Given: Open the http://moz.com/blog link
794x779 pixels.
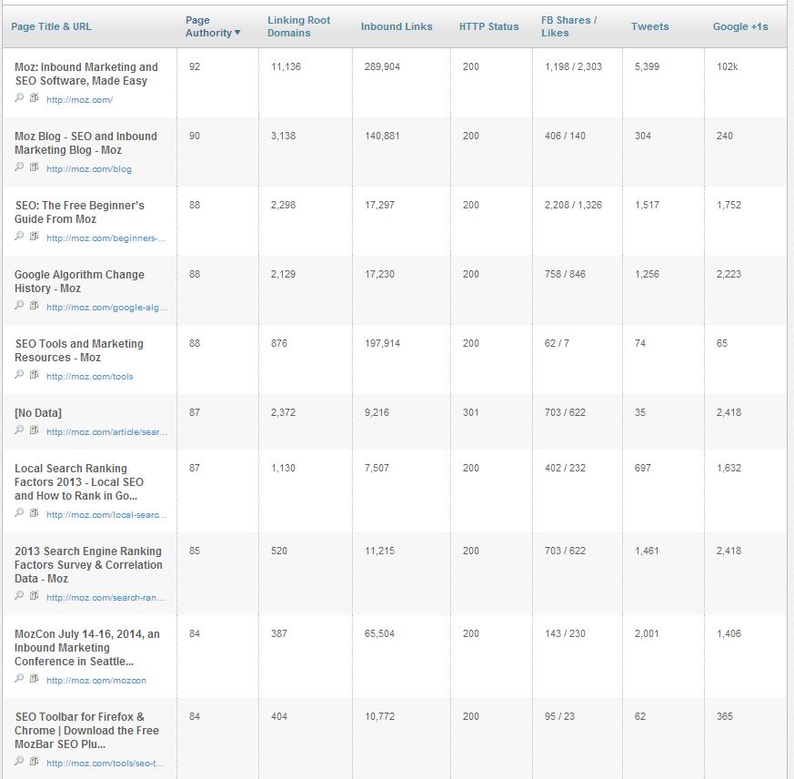Looking at the screenshot, I should coord(89,169).
